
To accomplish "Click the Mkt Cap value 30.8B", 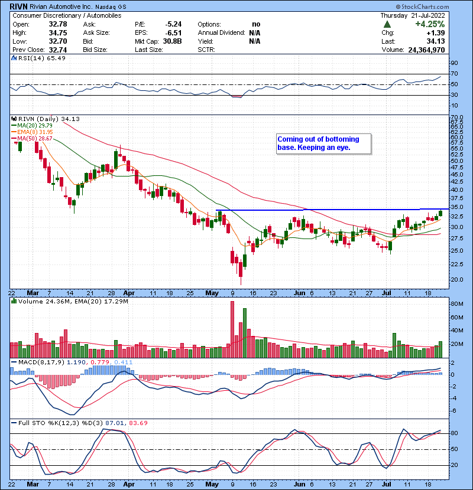I will point(172,41).
